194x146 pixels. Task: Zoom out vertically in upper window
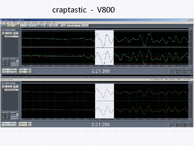coord(30,72)
